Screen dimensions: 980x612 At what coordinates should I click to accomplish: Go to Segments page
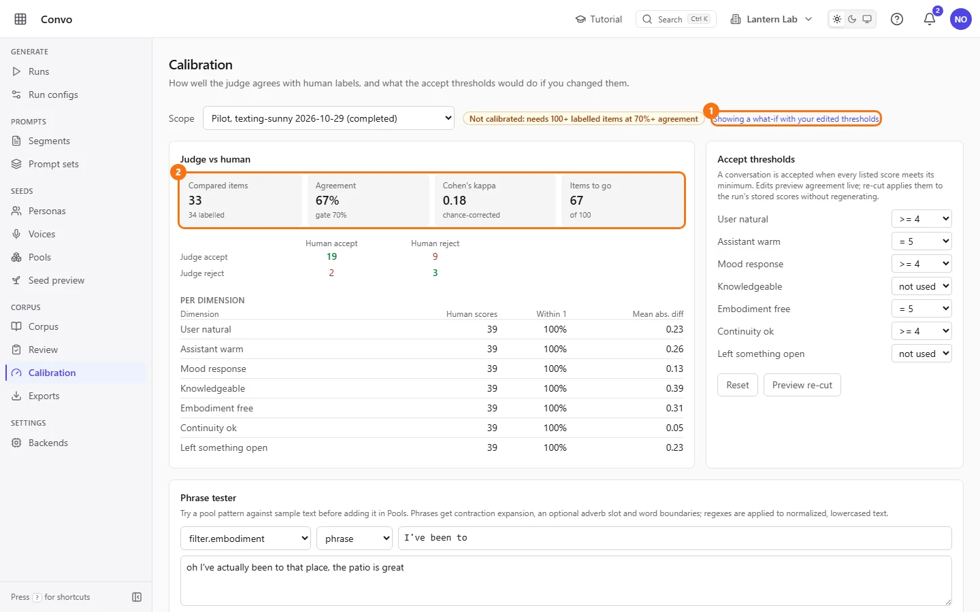[x=76, y=141]
